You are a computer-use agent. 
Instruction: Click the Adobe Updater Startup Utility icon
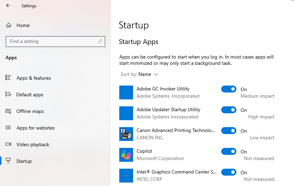coord(126,113)
